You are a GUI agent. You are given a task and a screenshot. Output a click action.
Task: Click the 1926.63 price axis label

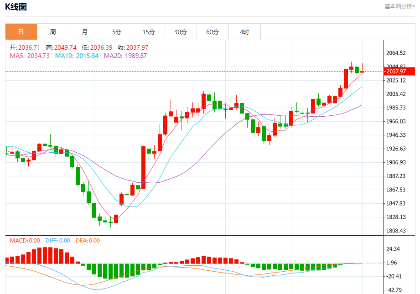click(x=396, y=149)
